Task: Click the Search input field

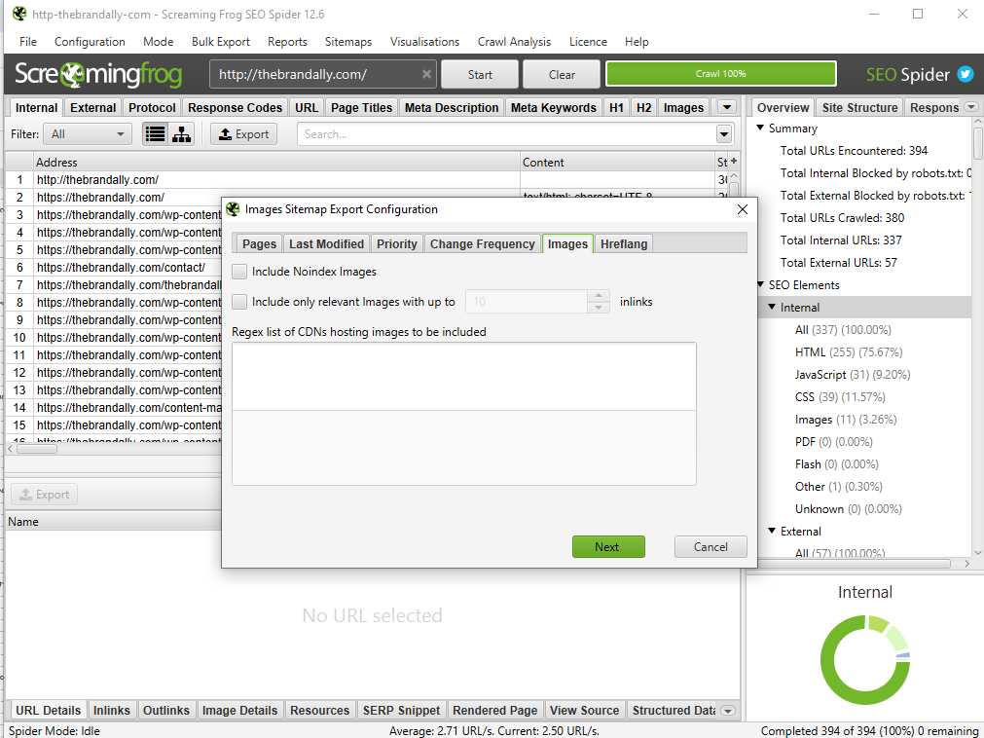Action: coord(507,134)
